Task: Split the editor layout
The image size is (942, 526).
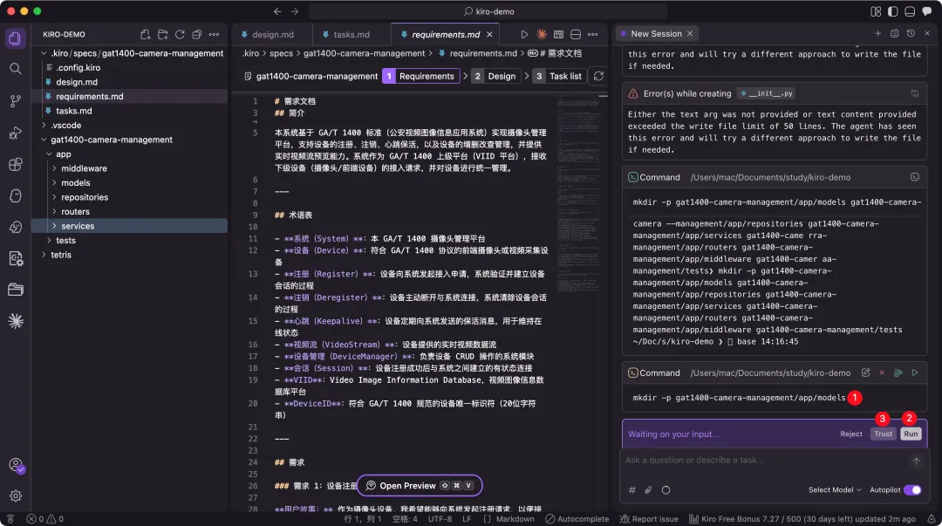Action: [576, 34]
